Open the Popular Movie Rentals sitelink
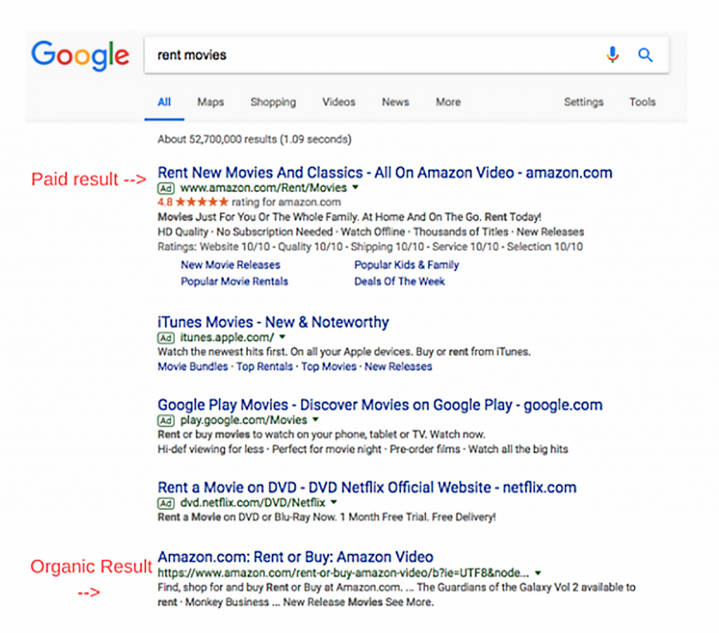Screen dimensions: 719x633 point(235,281)
